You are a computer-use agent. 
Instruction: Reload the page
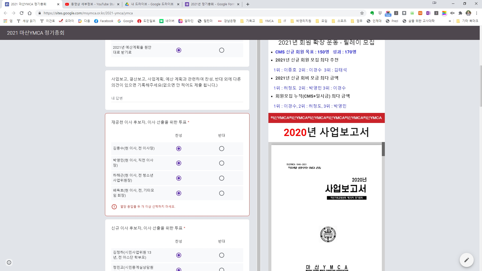click(22, 13)
